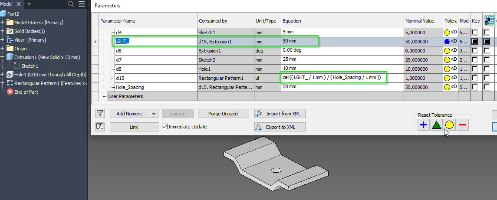Expand the Model States node

click(x=2, y=23)
